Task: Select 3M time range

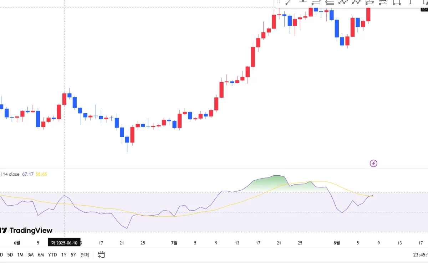Action: pyautogui.click(x=31, y=255)
